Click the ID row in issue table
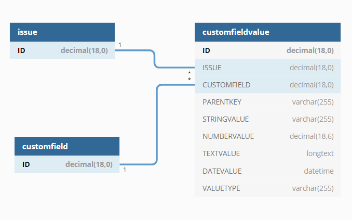Image resolution: width=352 pixels, height=220 pixels. (x=62, y=51)
